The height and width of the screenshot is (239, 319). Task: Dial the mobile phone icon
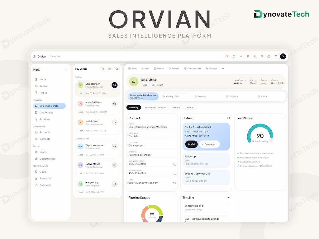(x=174, y=174)
